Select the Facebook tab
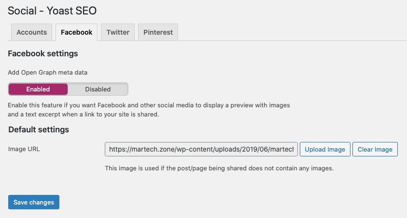 (77, 32)
